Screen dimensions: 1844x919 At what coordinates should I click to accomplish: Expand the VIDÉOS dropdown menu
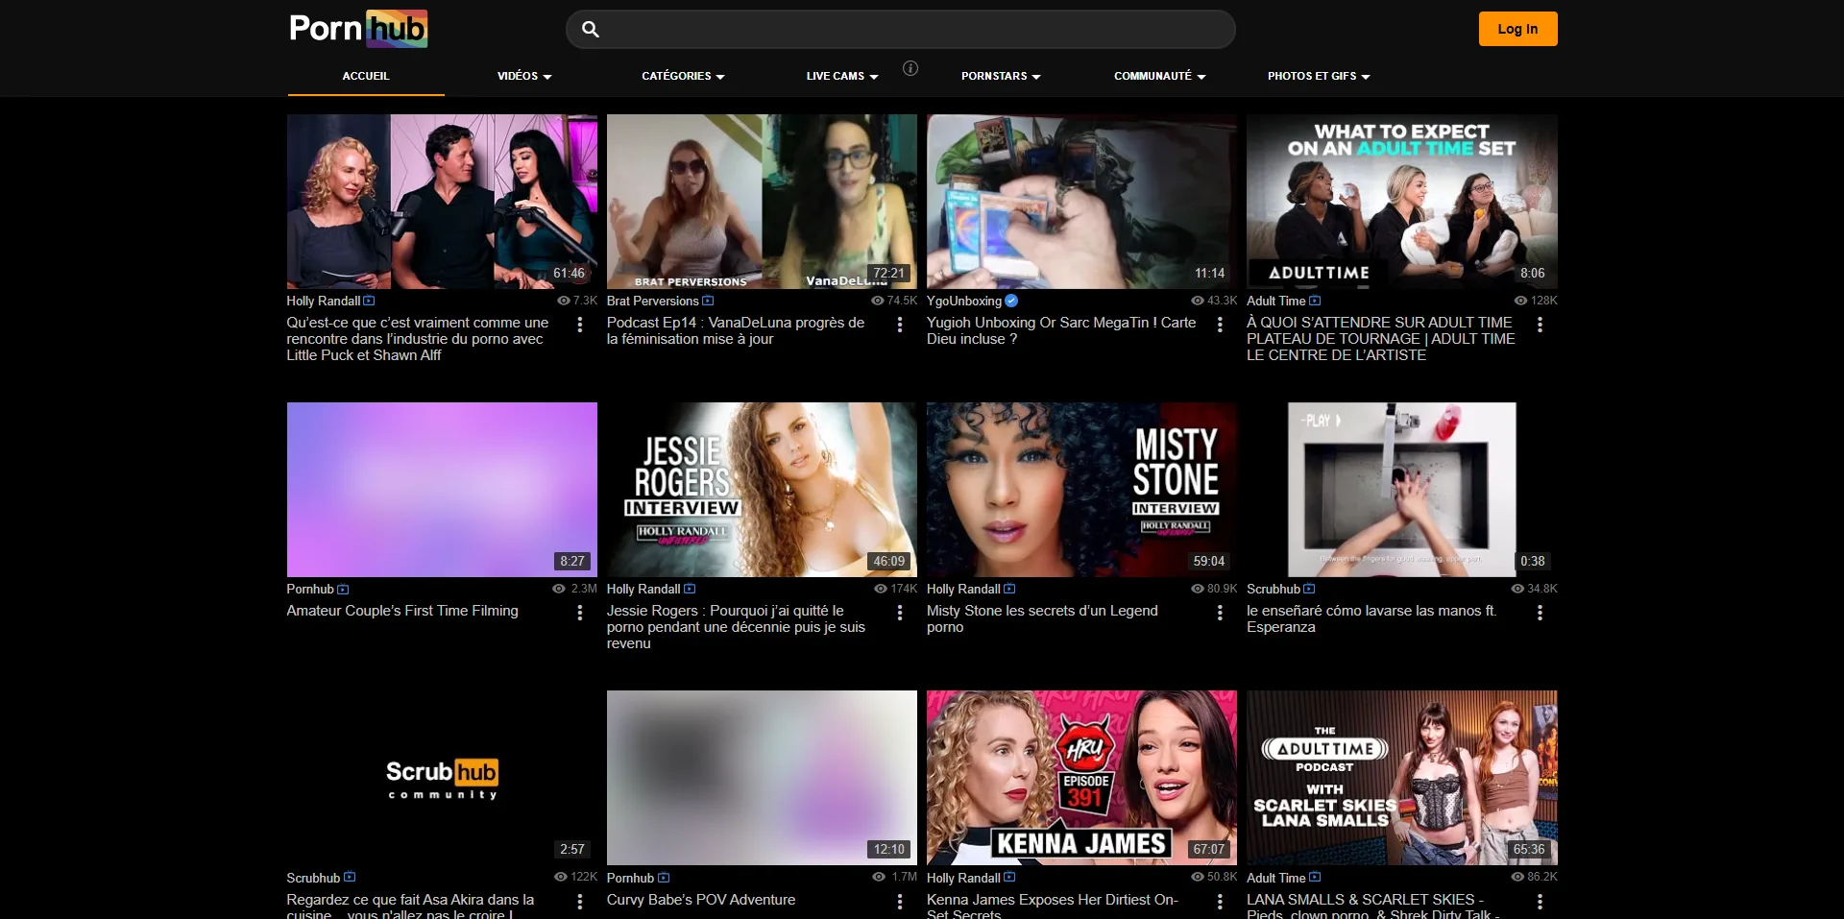click(x=524, y=76)
